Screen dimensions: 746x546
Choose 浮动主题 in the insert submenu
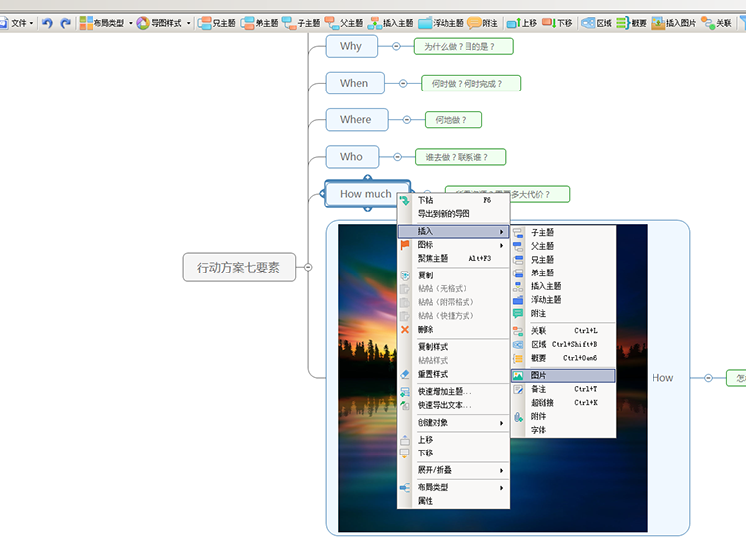tap(563, 300)
